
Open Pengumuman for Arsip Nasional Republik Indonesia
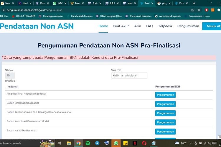165,95
